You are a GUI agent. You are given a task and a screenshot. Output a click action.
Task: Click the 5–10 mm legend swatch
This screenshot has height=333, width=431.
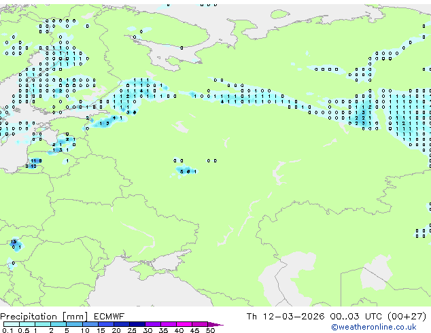pos(74,324)
